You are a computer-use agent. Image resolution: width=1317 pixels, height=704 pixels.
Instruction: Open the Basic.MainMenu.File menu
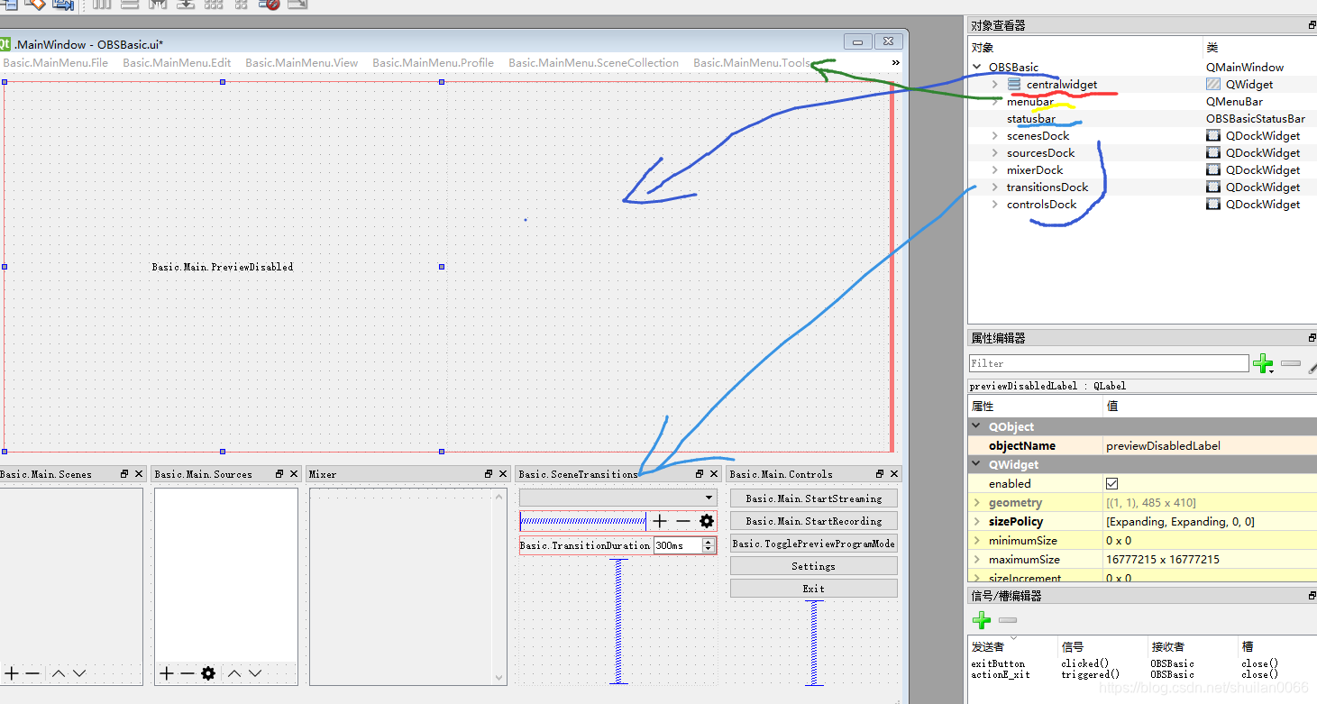click(56, 63)
